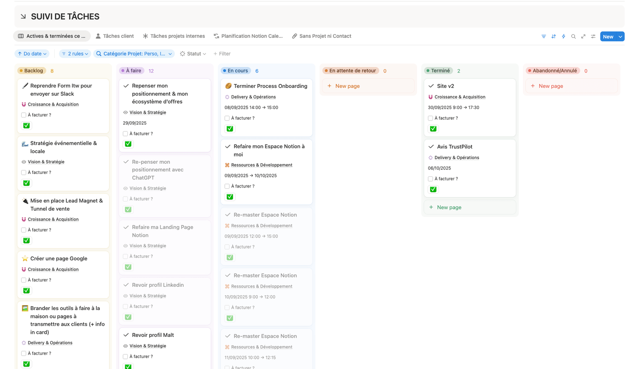Click the sort arrows icon
637x369 pixels.
(554, 36)
